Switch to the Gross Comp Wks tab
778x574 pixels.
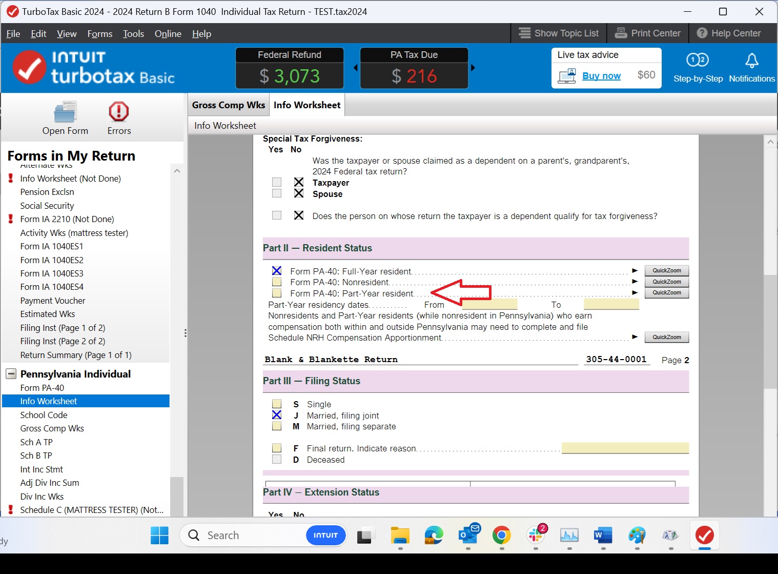click(x=229, y=105)
